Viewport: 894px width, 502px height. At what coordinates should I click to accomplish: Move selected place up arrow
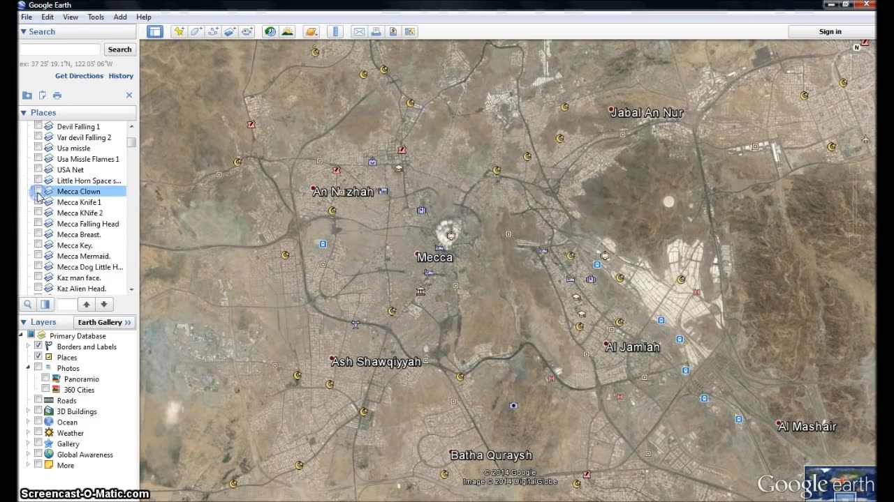pos(87,304)
